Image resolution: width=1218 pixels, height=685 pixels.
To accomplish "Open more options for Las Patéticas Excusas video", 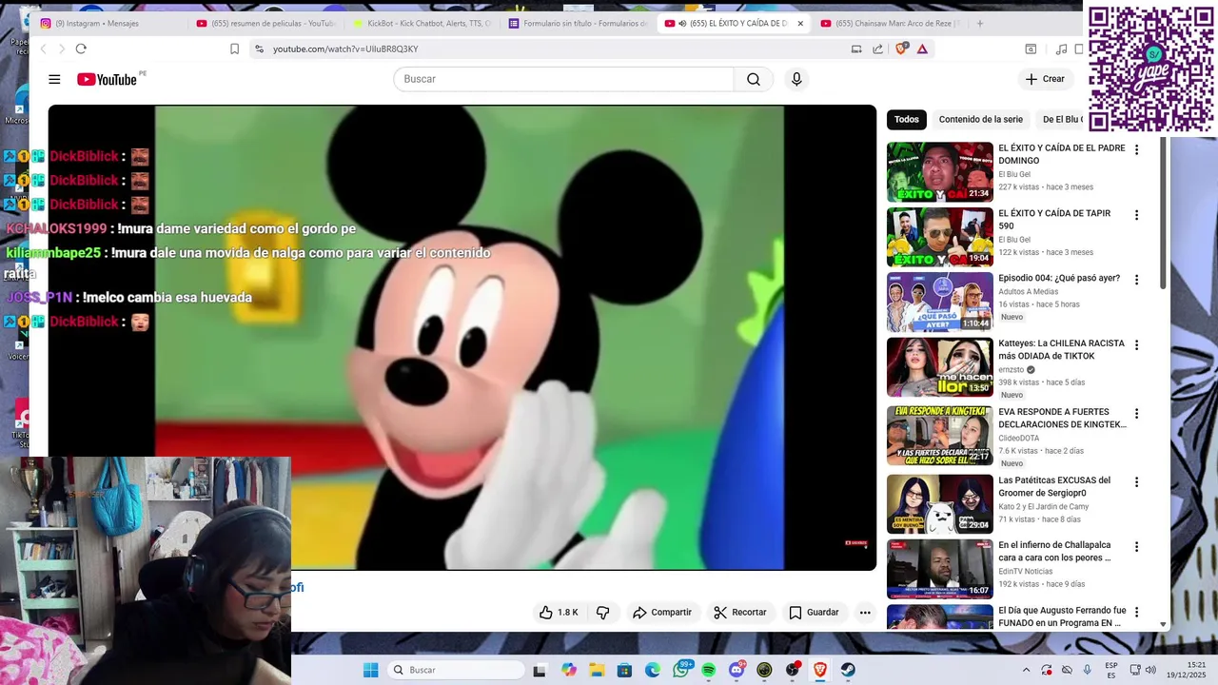I will coord(1136,482).
